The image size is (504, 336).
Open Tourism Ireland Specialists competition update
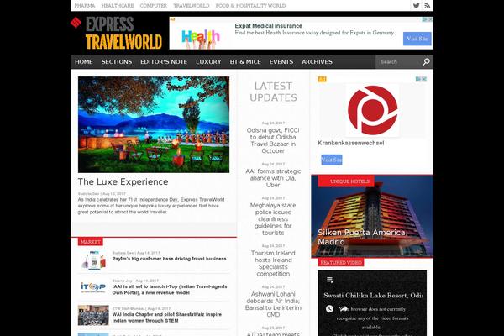coord(273,263)
